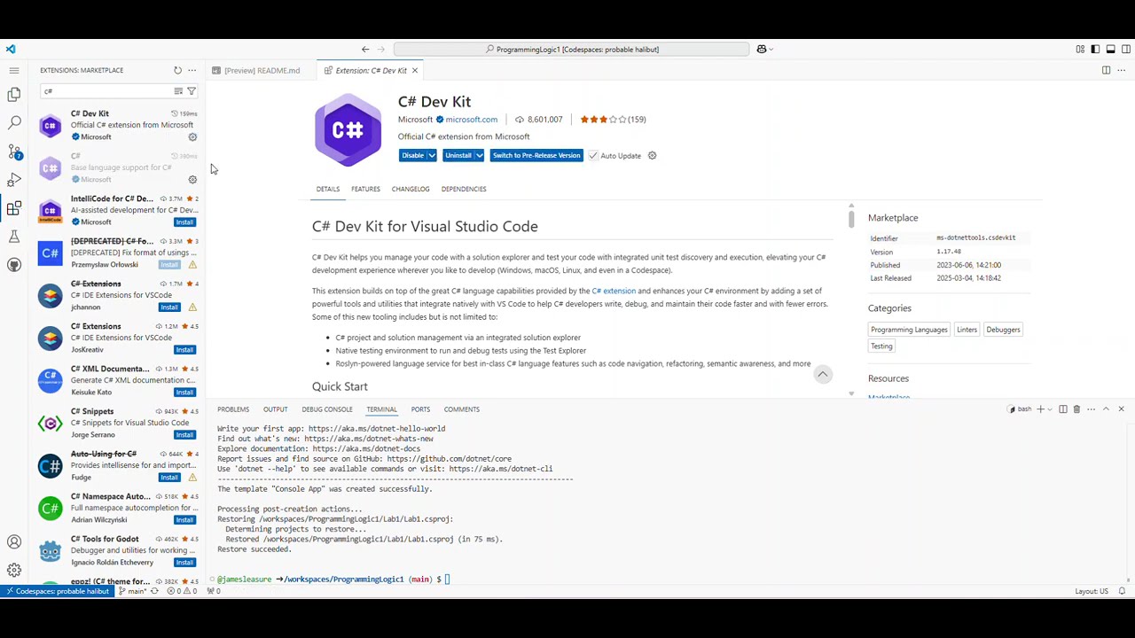1135x638 pixels.
Task: Open the Copilot chat icon near search
Action: pos(761,50)
